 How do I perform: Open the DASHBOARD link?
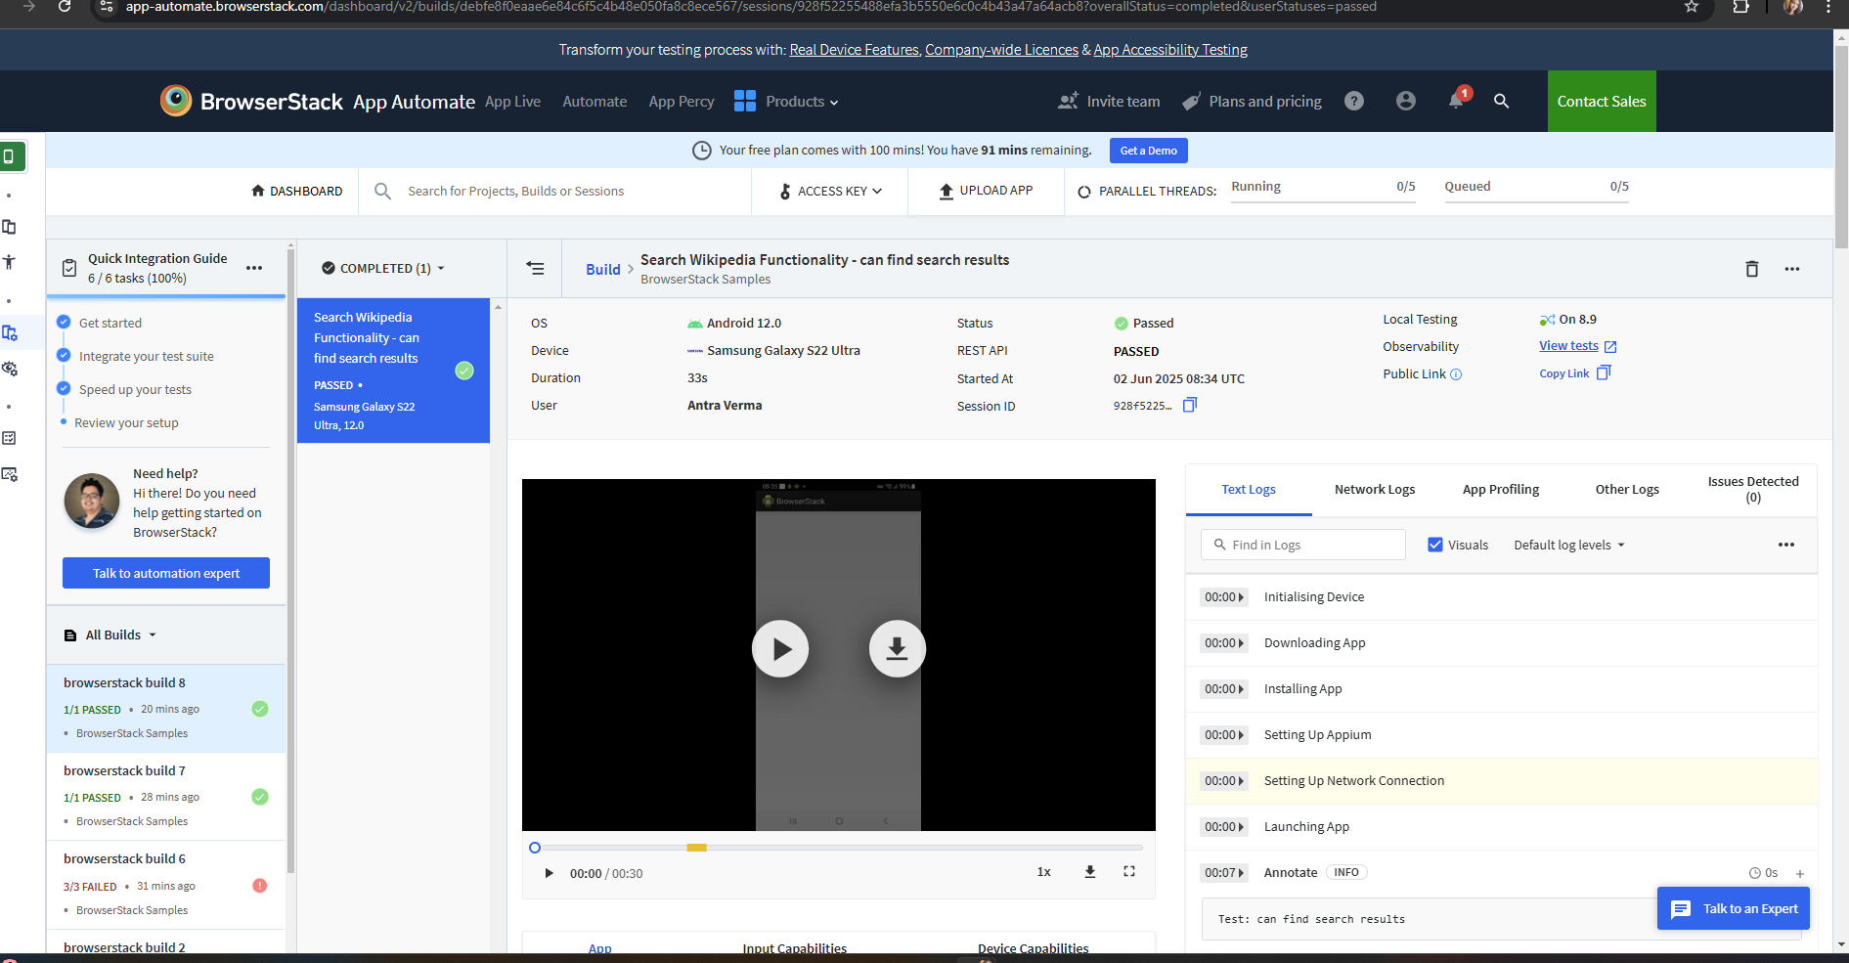(296, 191)
